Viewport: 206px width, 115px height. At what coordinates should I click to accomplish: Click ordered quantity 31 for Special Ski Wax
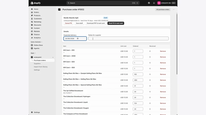coord(138,86)
